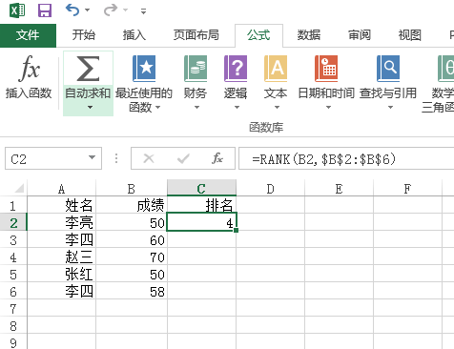Select row 7 header
The width and height of the screenshot is (454, 349).
pyautogui.click(x=13, y=308)
